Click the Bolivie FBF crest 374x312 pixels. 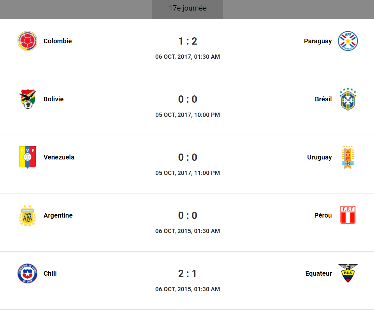(27, 99)
